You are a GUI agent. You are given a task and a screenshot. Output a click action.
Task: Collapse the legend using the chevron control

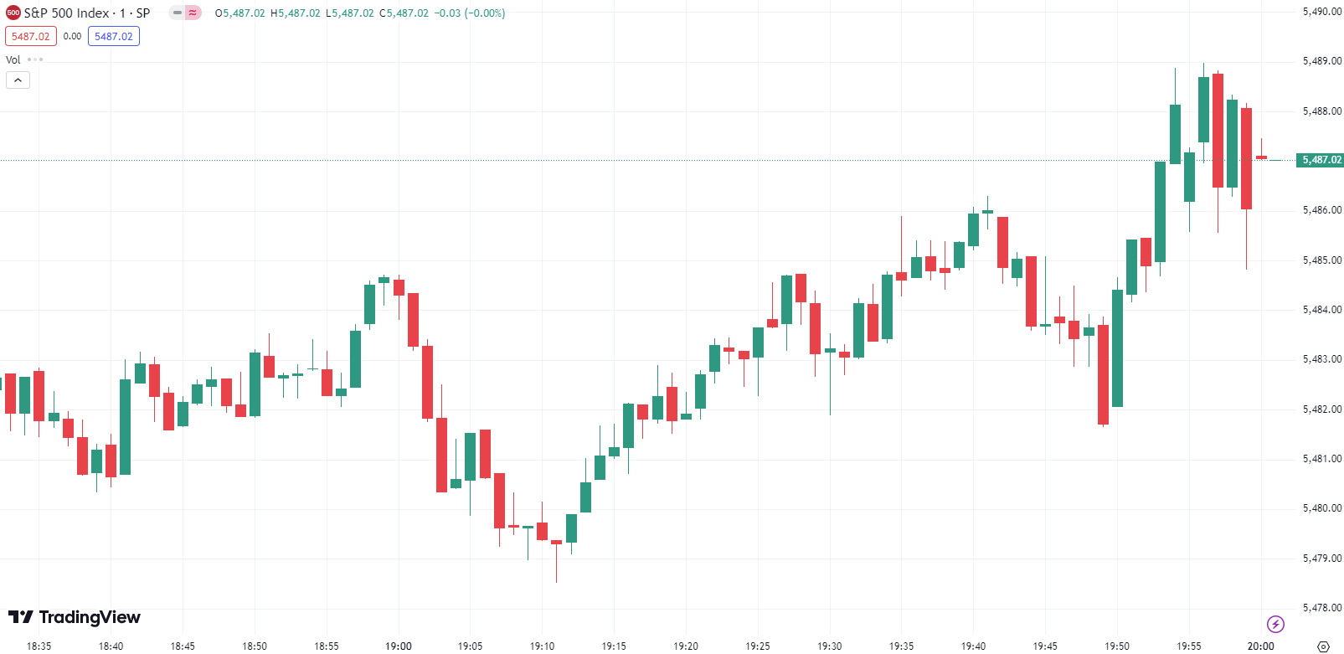18,80
